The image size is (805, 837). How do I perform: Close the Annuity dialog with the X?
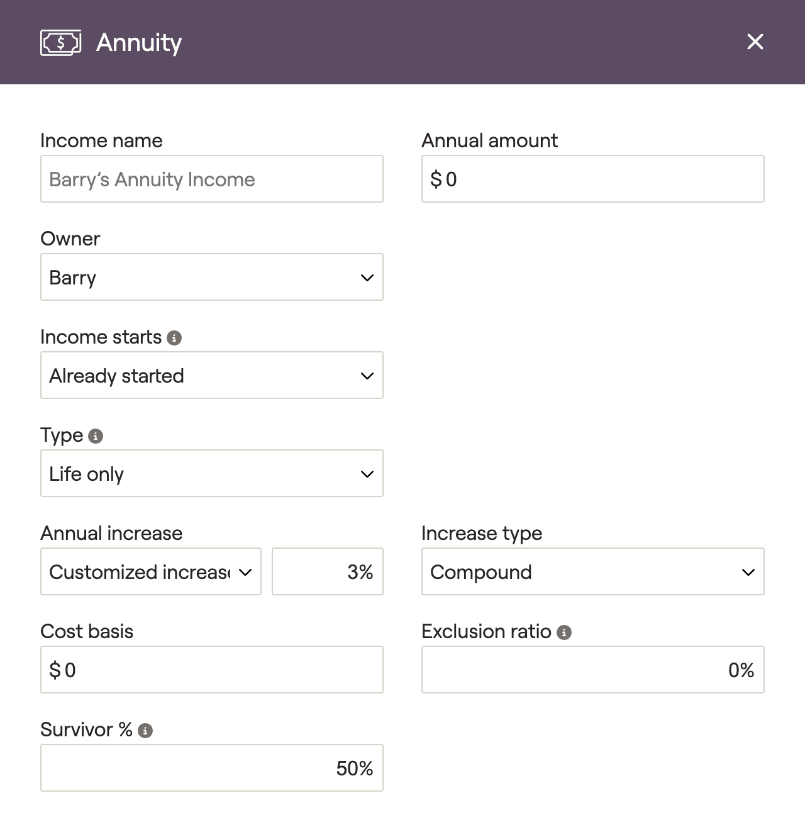click(x=755, y=42)
